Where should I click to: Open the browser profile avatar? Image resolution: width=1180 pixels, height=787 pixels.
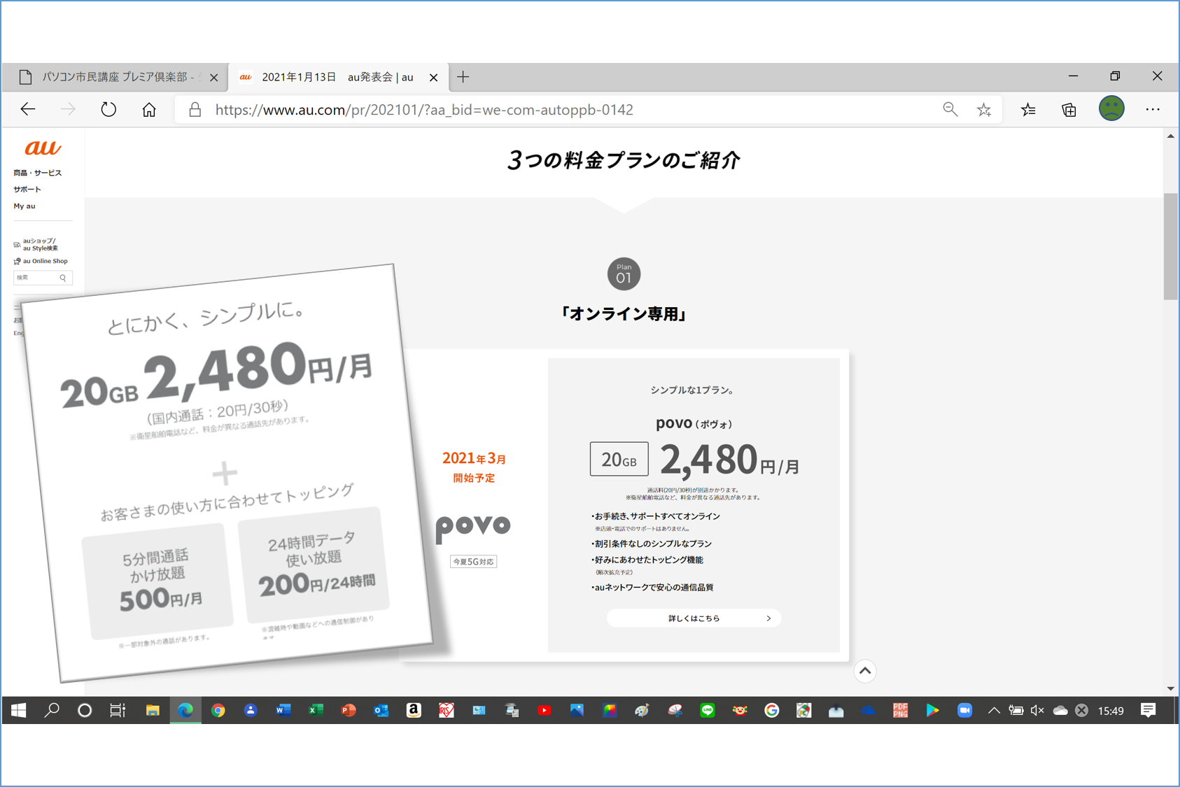[x=1111, y=108]
